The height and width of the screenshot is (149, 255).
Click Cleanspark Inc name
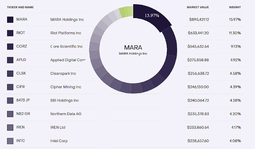coord(63,74)
